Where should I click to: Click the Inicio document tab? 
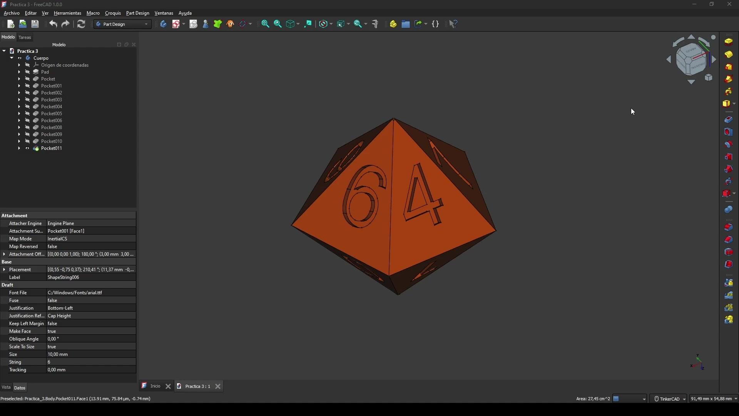tap(155, 386)
